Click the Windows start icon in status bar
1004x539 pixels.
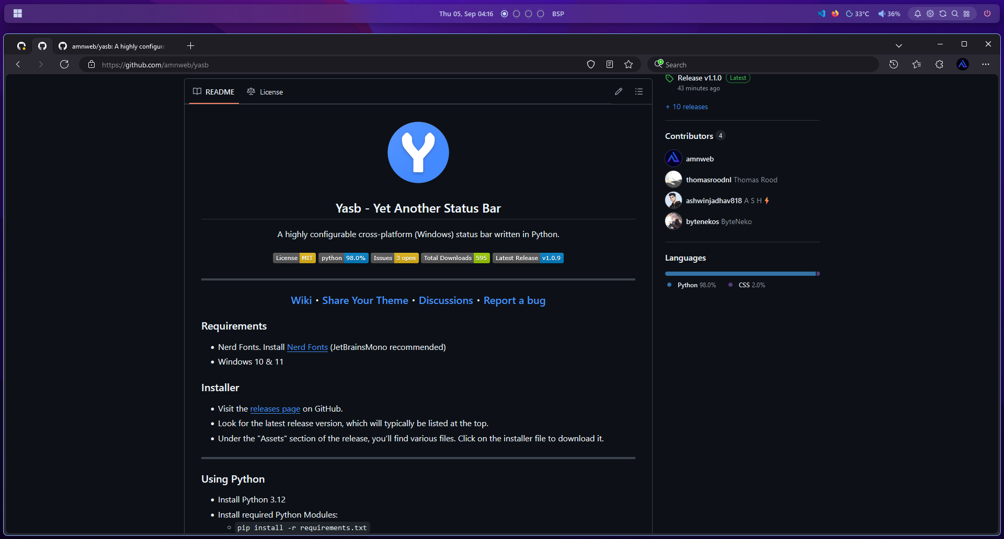[18, 14]
